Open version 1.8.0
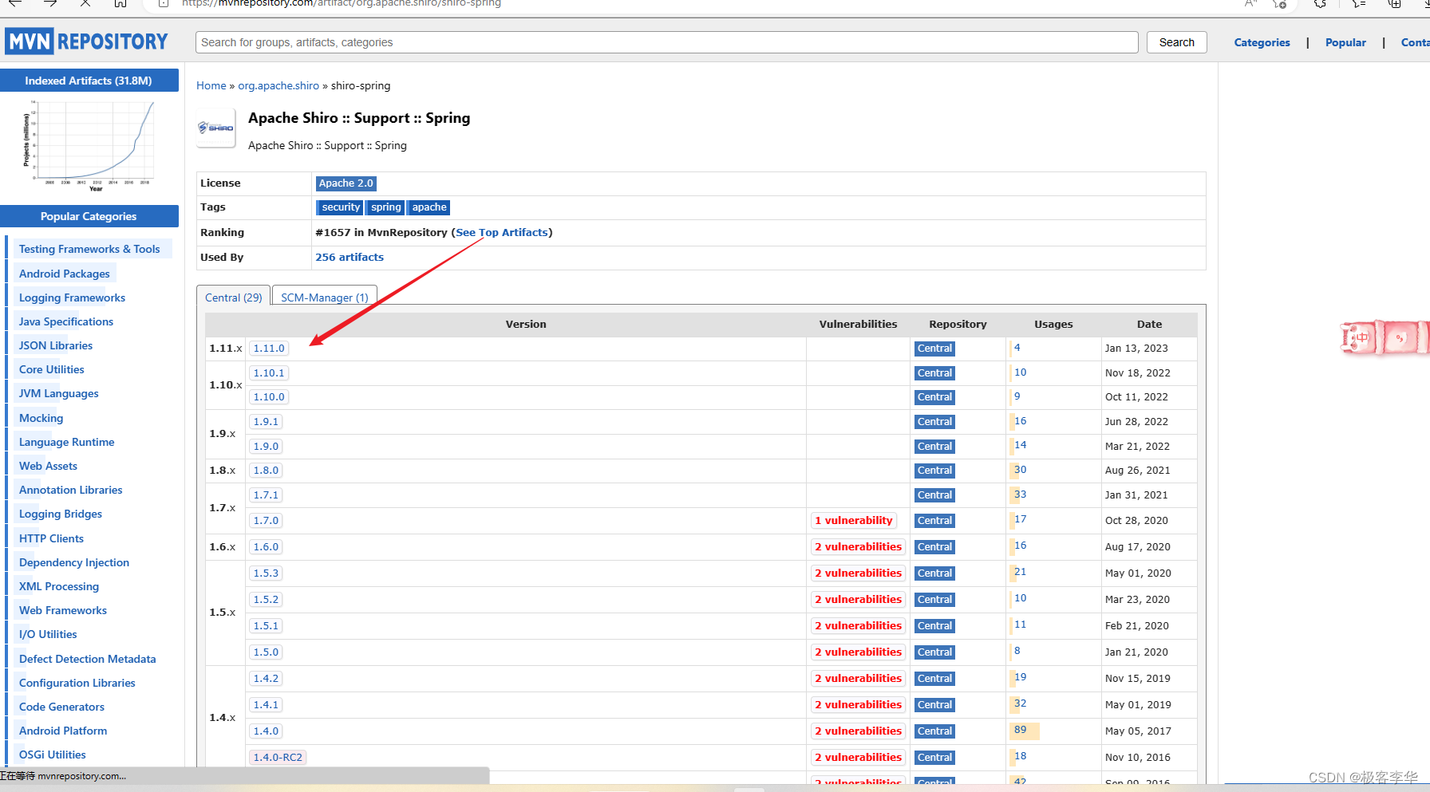 266,471
